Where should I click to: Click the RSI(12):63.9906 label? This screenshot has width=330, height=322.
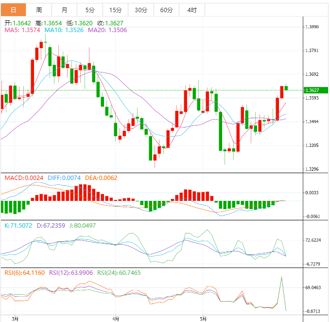71,273
